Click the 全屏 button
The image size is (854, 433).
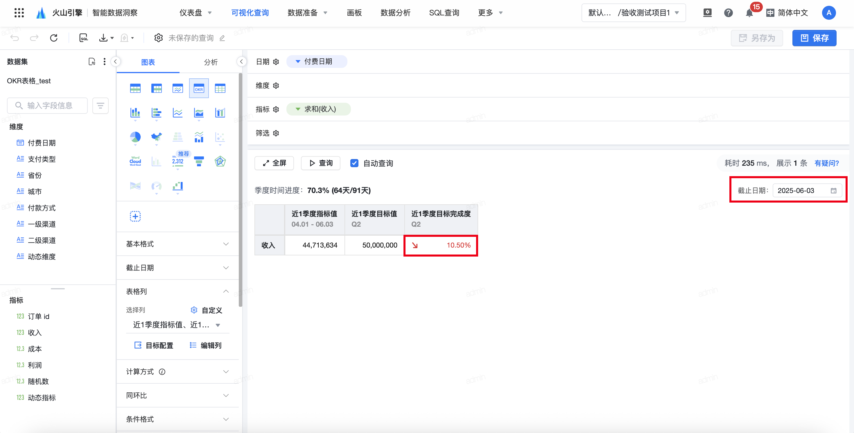pyautogui.click(x=274, y=163)
